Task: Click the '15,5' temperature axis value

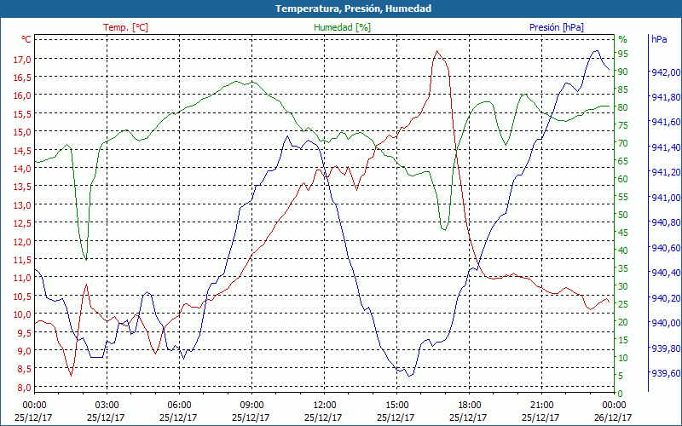Action: pyautogui.click(x=23, y=114)
